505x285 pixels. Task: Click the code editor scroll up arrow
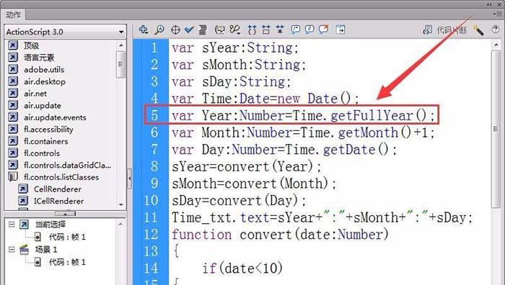(x=496, y=45)
